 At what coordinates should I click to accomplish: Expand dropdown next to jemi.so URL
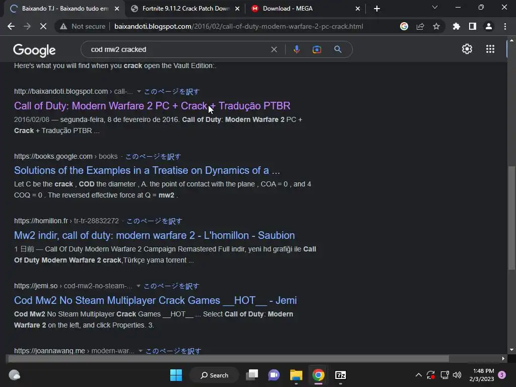tap(139, 286)
